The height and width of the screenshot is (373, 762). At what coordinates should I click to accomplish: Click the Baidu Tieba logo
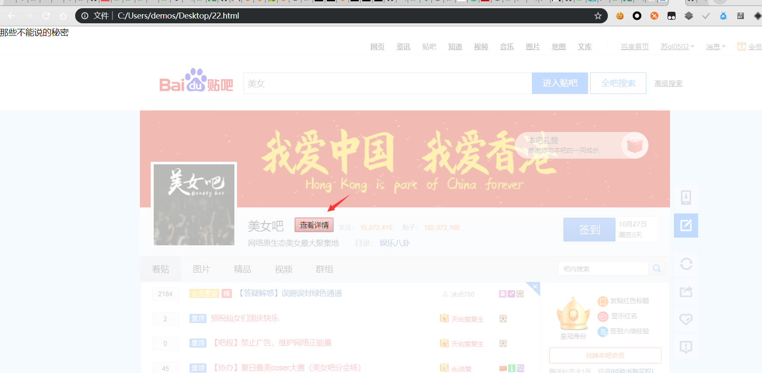[x=196, y=81]
